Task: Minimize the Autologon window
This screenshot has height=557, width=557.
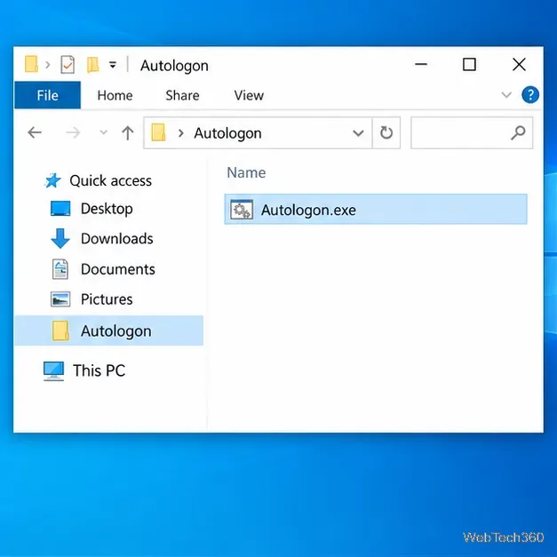Action: click(x=421, y=64)
